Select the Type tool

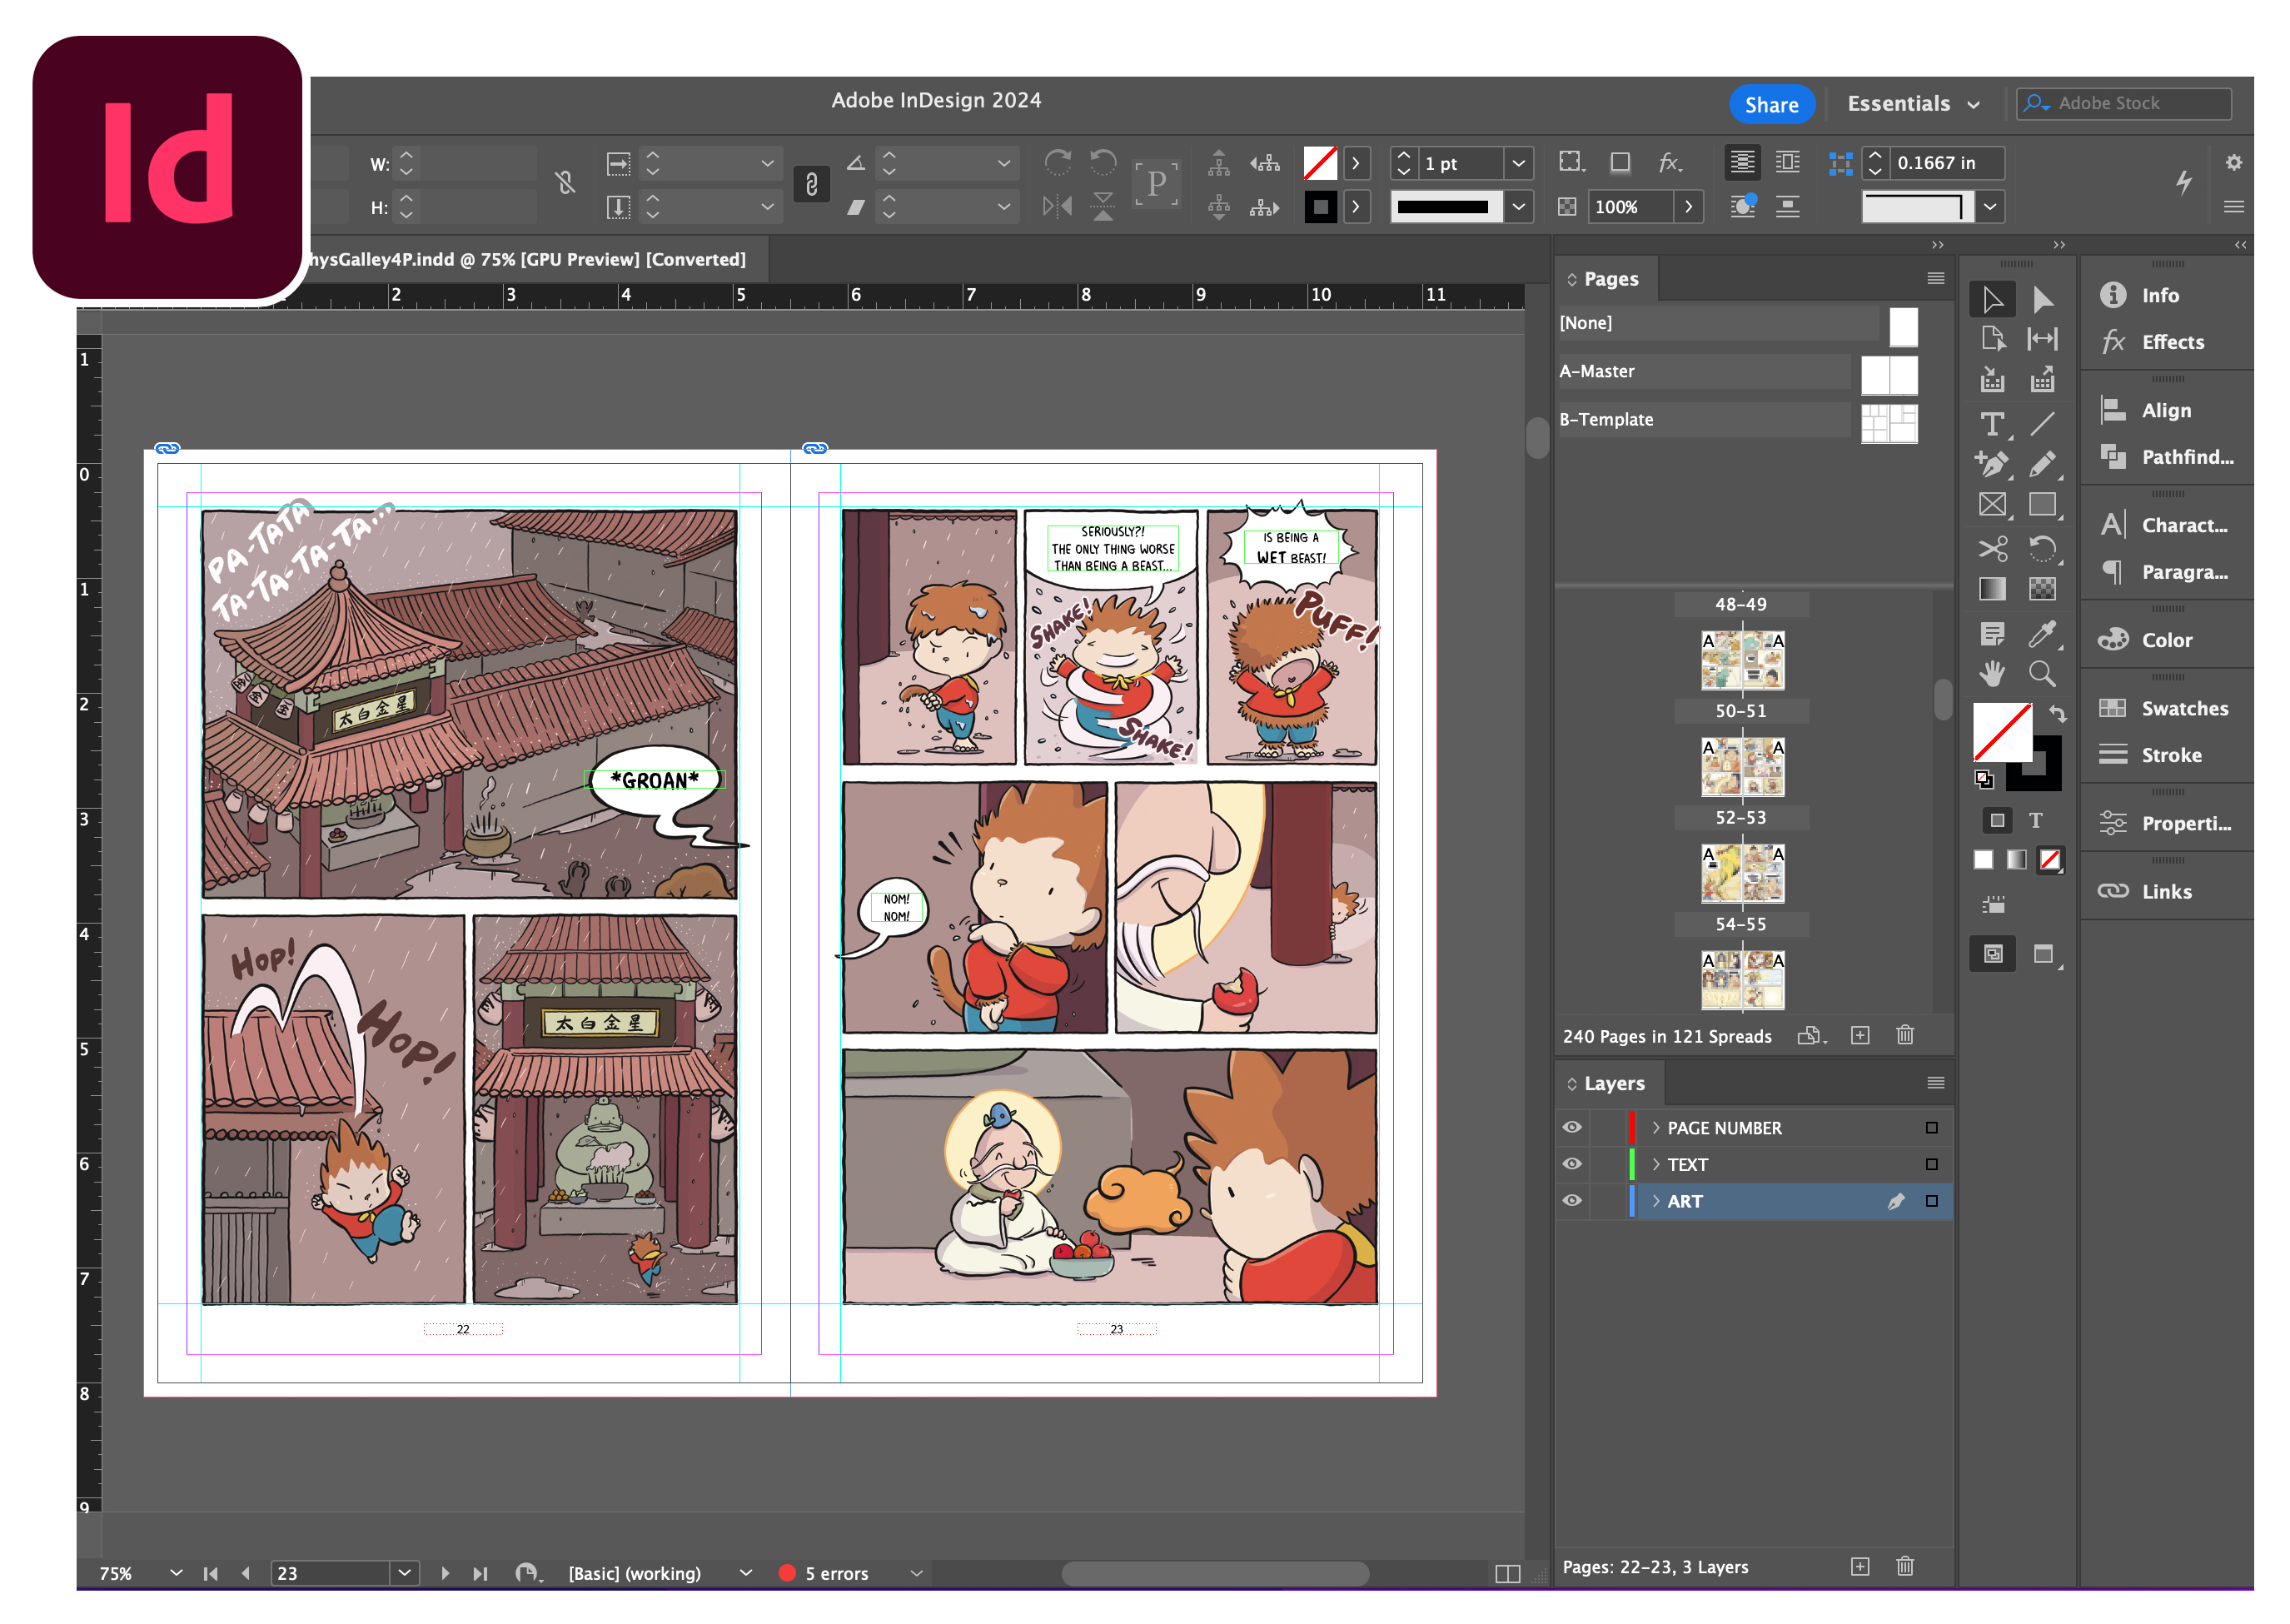pyautogui.click(x=1991, y=425)
